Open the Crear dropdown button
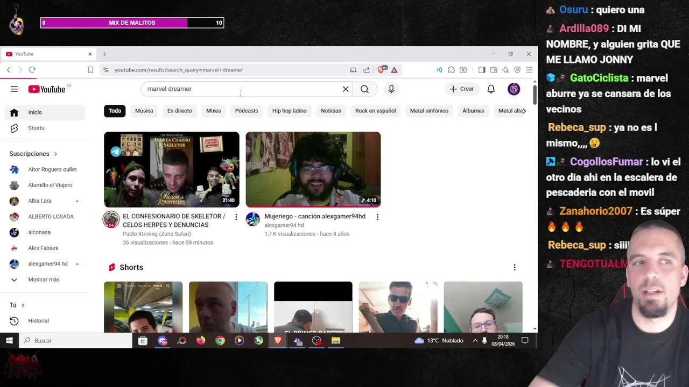This screenshot has width=689, height=387. coord(462,89)
